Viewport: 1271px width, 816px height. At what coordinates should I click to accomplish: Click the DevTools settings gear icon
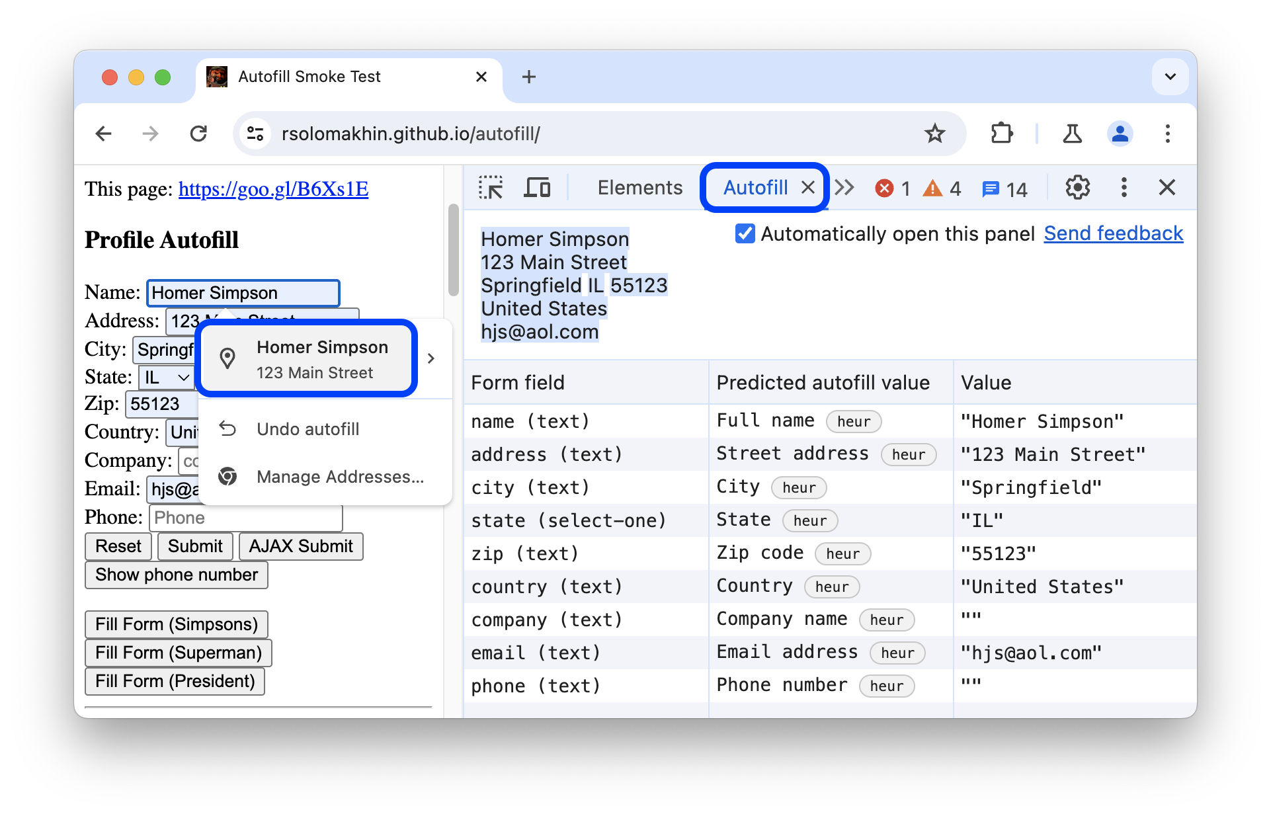(1079, 188)
